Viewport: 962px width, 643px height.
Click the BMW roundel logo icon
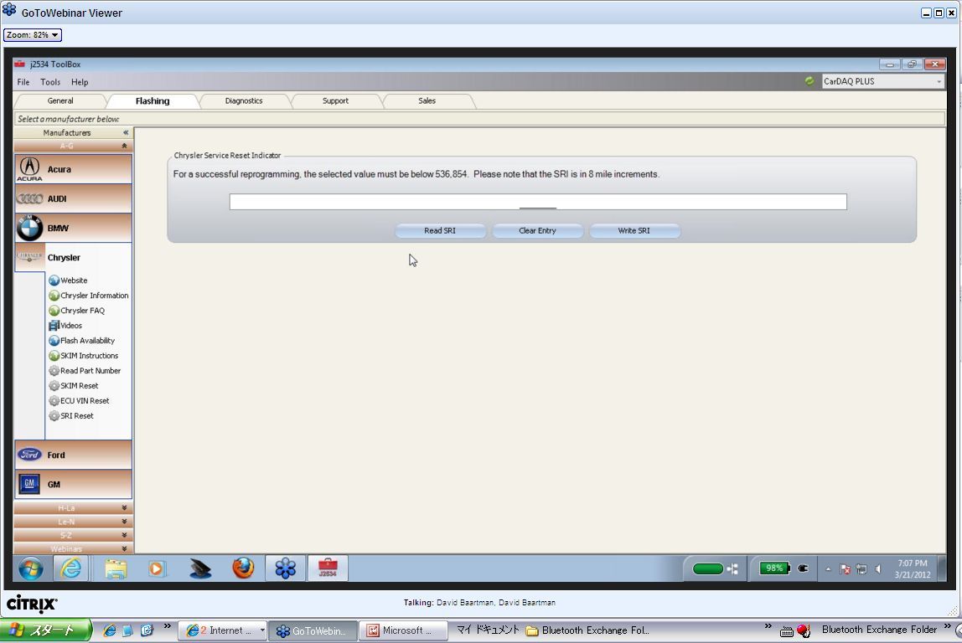29,228
